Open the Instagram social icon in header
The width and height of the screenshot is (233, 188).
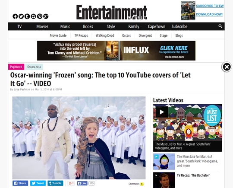[x=33, y=16]
